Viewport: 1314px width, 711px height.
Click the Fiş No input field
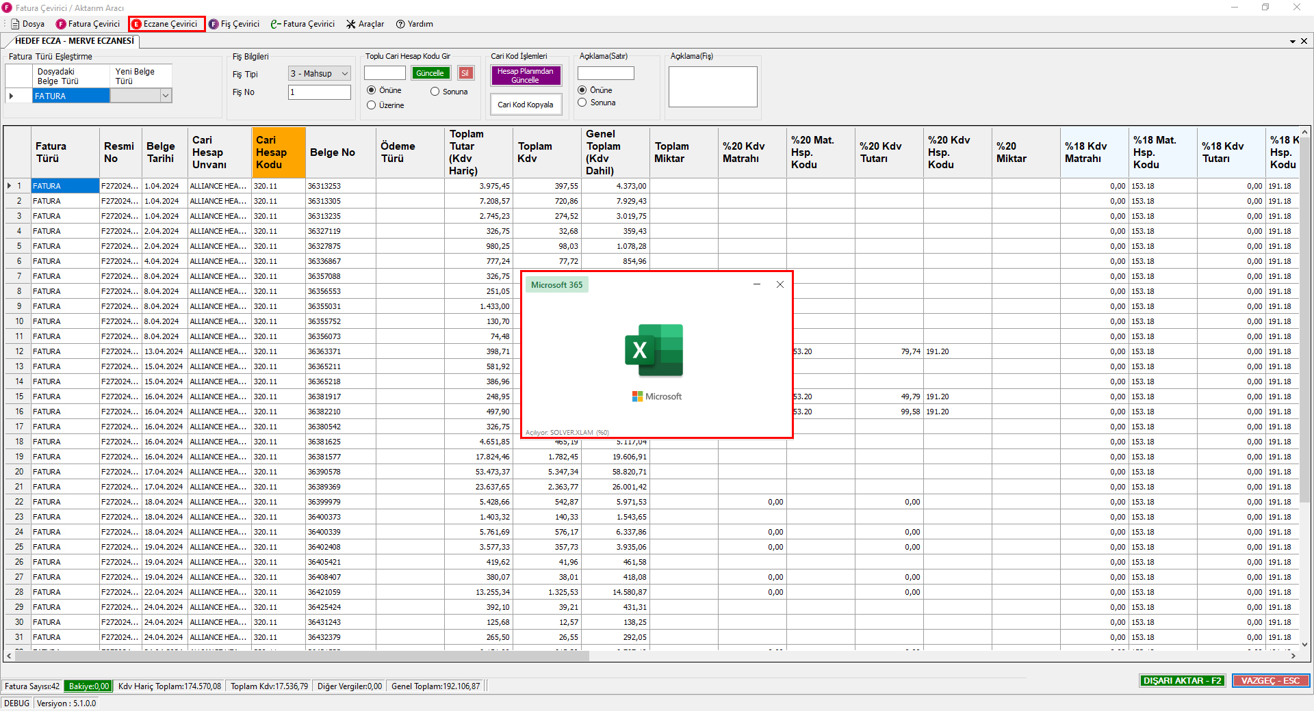click(319, 92)
